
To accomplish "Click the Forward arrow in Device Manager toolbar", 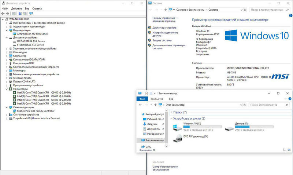I will (x=7, y=14).
